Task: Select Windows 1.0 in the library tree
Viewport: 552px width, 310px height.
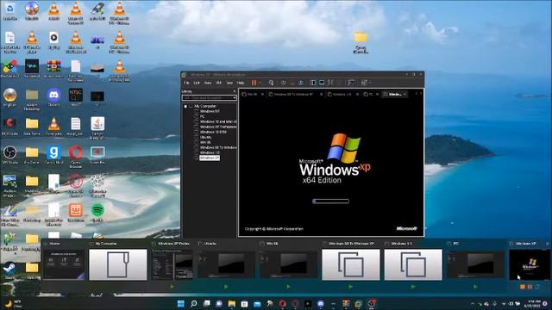Action: coord(210,153)
